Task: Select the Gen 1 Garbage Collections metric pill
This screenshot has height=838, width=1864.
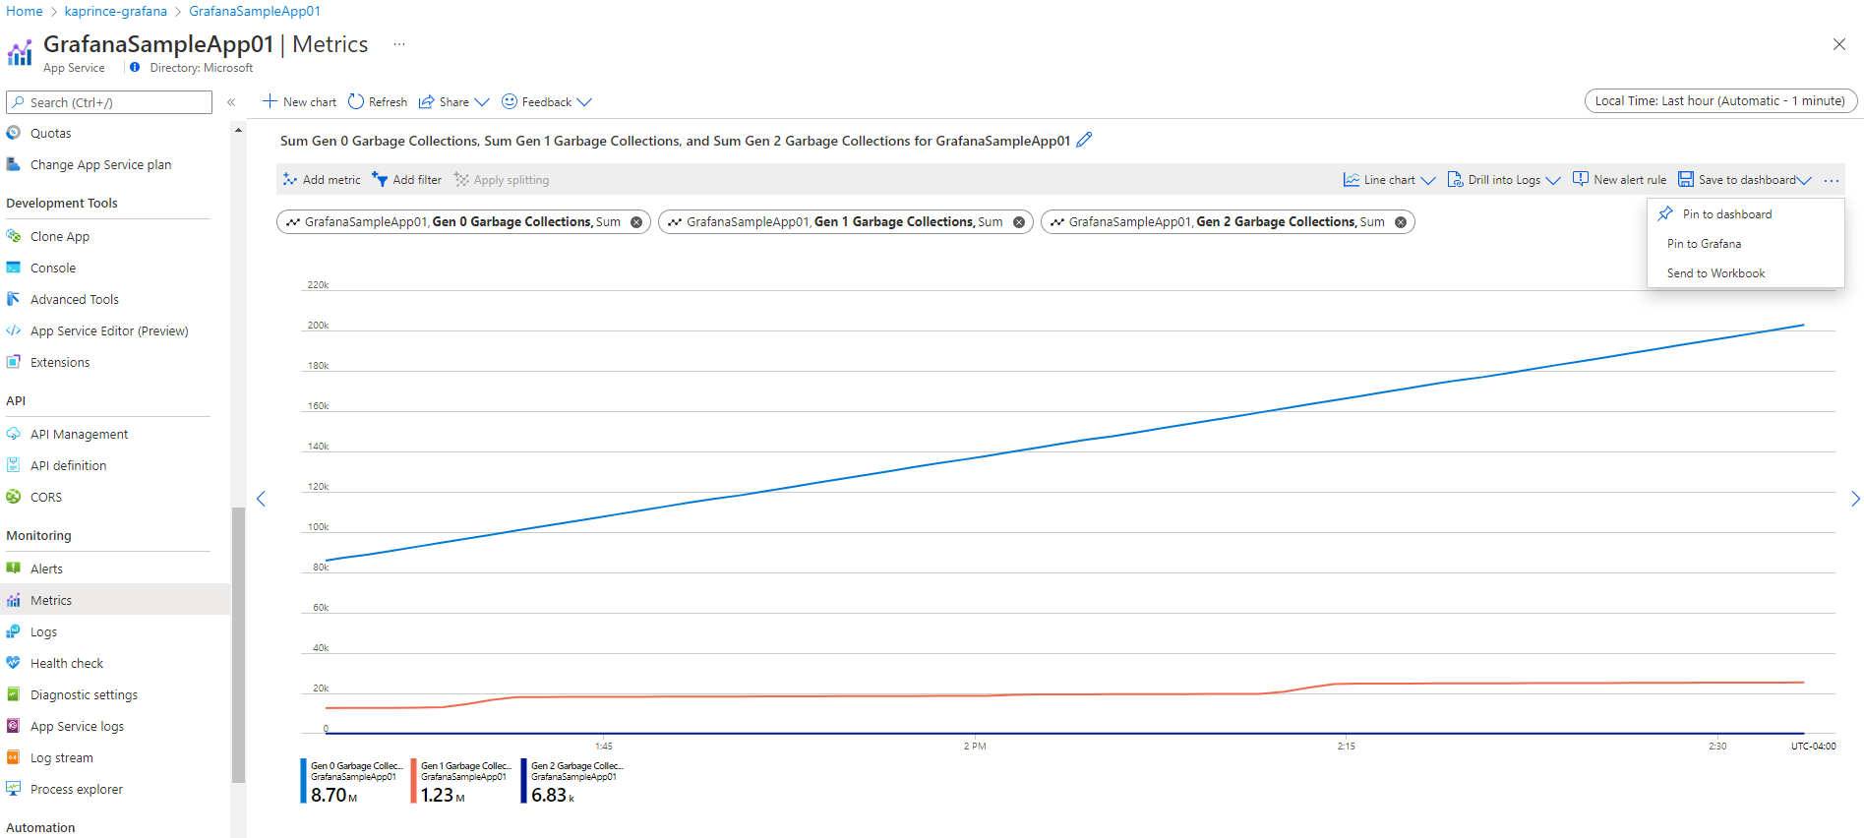Action: (x=846, y=222)
